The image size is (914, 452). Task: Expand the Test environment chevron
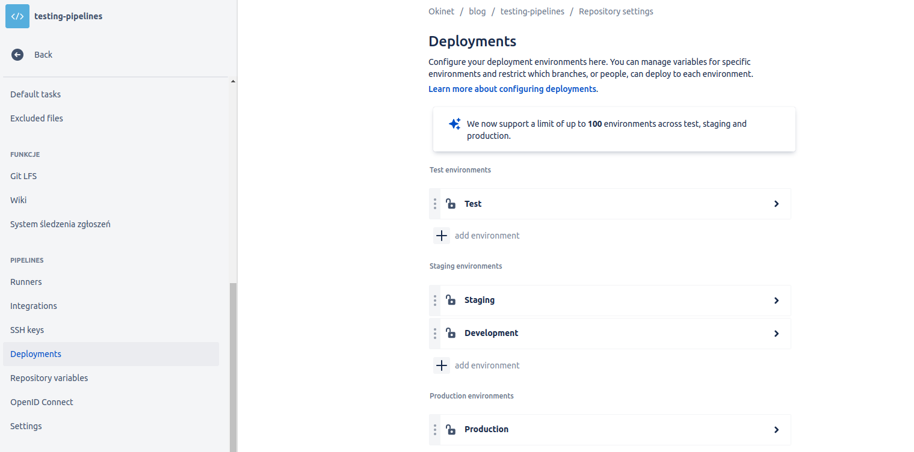pyautogui.click(x=776, y=203)
